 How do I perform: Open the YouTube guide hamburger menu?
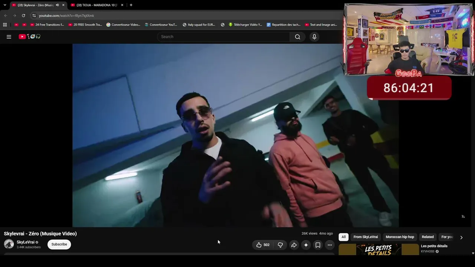click(x=9, y=37)
